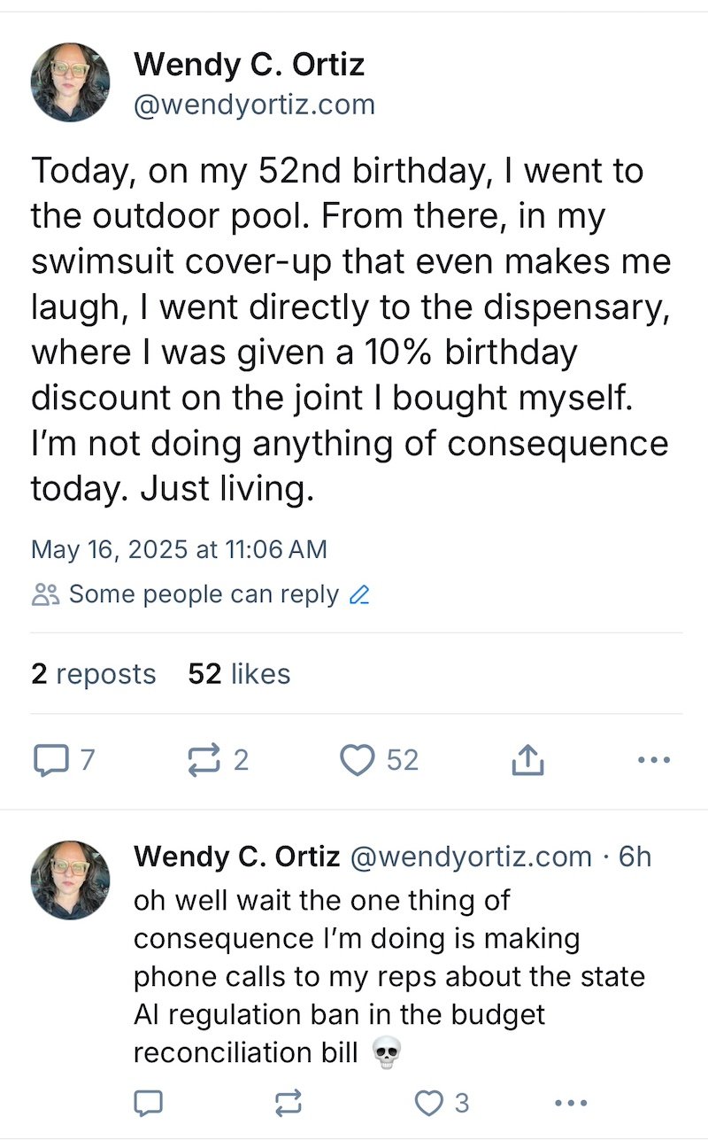Open more options on the reply post
This screenshot has height=1148, width=708.
571,1103
